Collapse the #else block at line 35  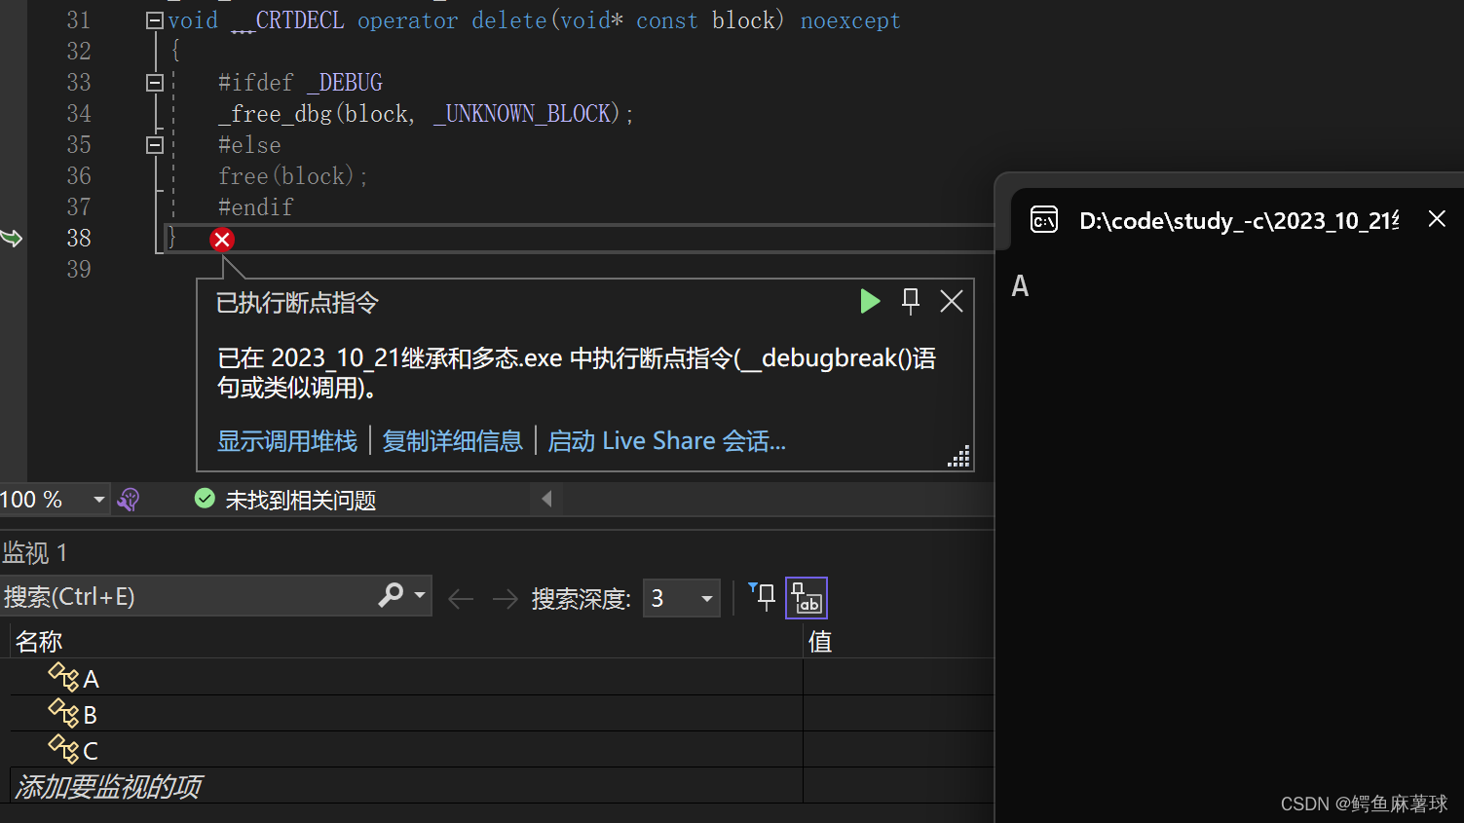[154, 145]
